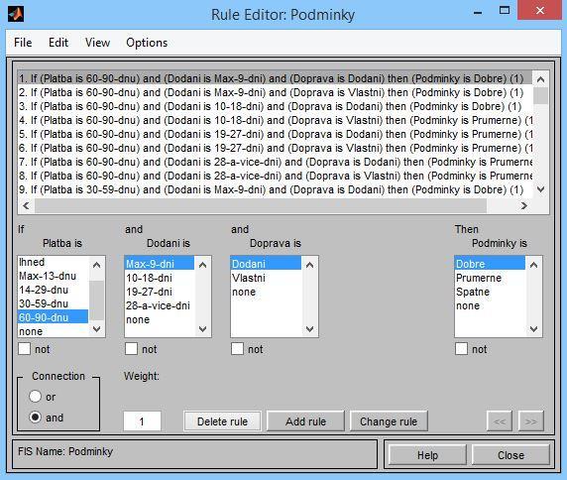Select rule 4 in the rule list
Image resolution: width=567 pixels, height=480 pixels.
pos(276,120)
